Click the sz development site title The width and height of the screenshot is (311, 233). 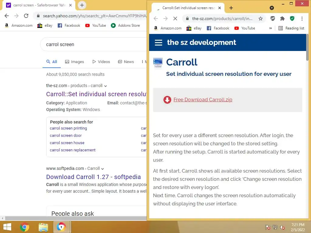click(x=202, y=42)
